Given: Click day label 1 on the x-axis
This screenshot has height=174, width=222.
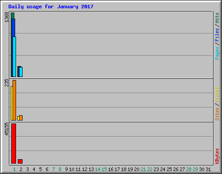Looking at the screenshot, I should click(14, 169).
